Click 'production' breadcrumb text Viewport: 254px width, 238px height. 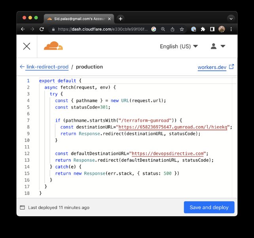[89, 67]
